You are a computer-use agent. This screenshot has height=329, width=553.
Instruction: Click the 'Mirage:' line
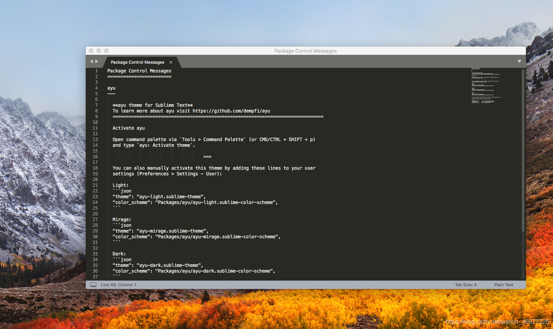(122, 220)
